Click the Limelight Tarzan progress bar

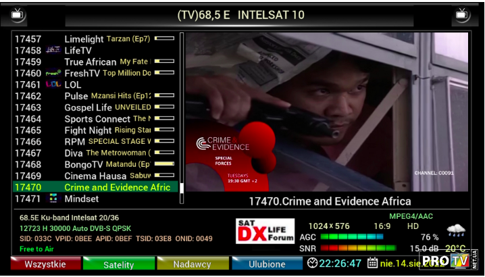click(x=164, y=39)
